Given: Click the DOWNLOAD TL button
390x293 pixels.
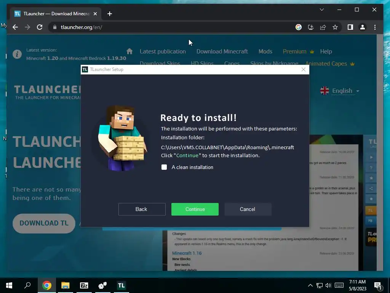Looking at the screenshot, I should coord(44,223).
